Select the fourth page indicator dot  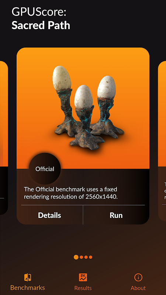tap(90, 257)
